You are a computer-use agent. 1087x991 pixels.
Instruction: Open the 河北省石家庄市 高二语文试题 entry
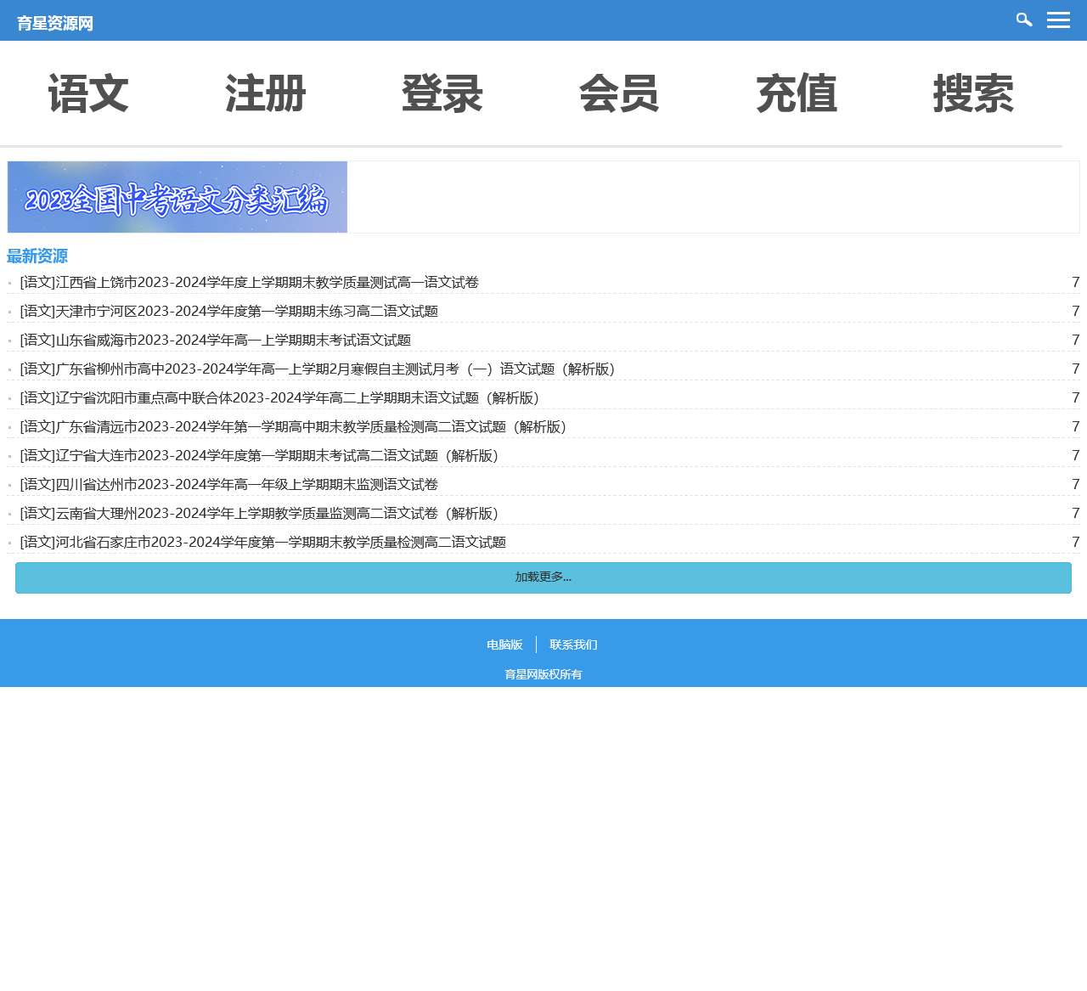pos(262,542)
